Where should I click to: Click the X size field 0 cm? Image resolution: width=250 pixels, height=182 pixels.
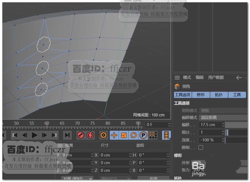click(114, 155)
